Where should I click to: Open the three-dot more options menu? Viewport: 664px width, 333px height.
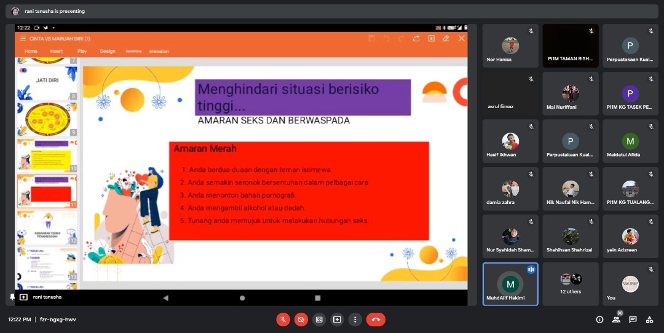pyautogui.click(x=355, y=319)
